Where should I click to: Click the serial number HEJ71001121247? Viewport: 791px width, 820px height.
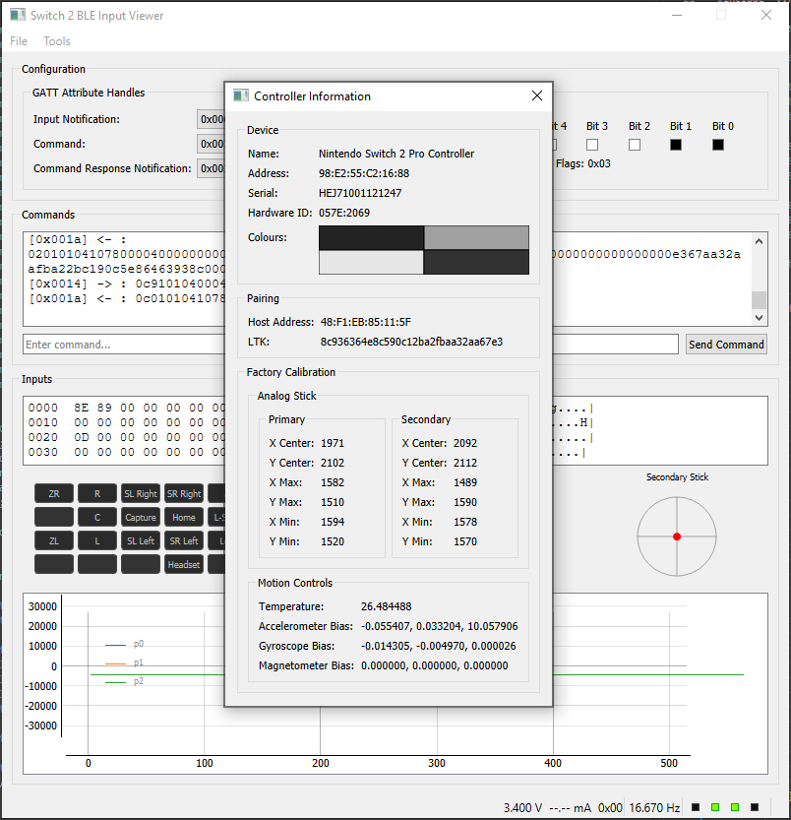pos(360,193)
